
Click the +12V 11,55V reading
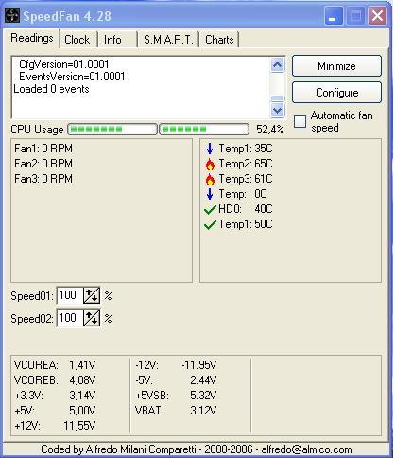point(55,426)
